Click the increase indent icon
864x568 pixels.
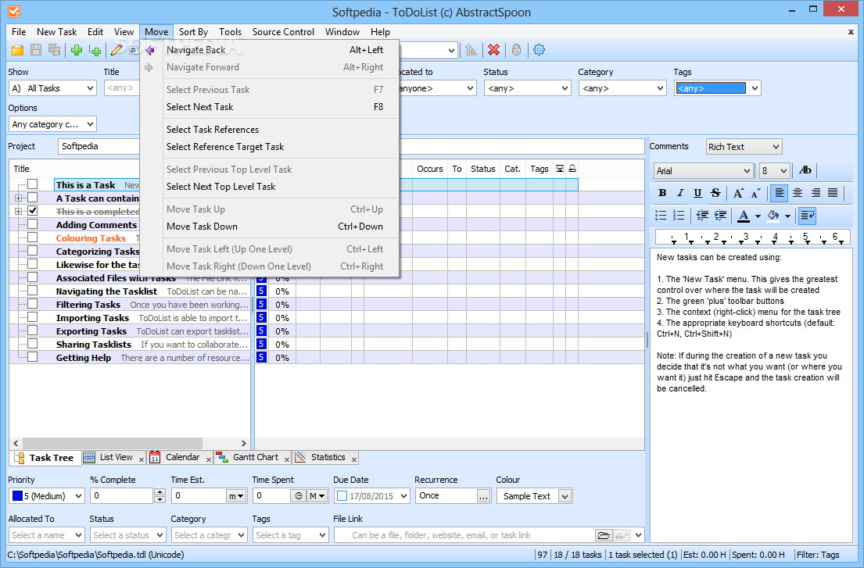(719, 215)
